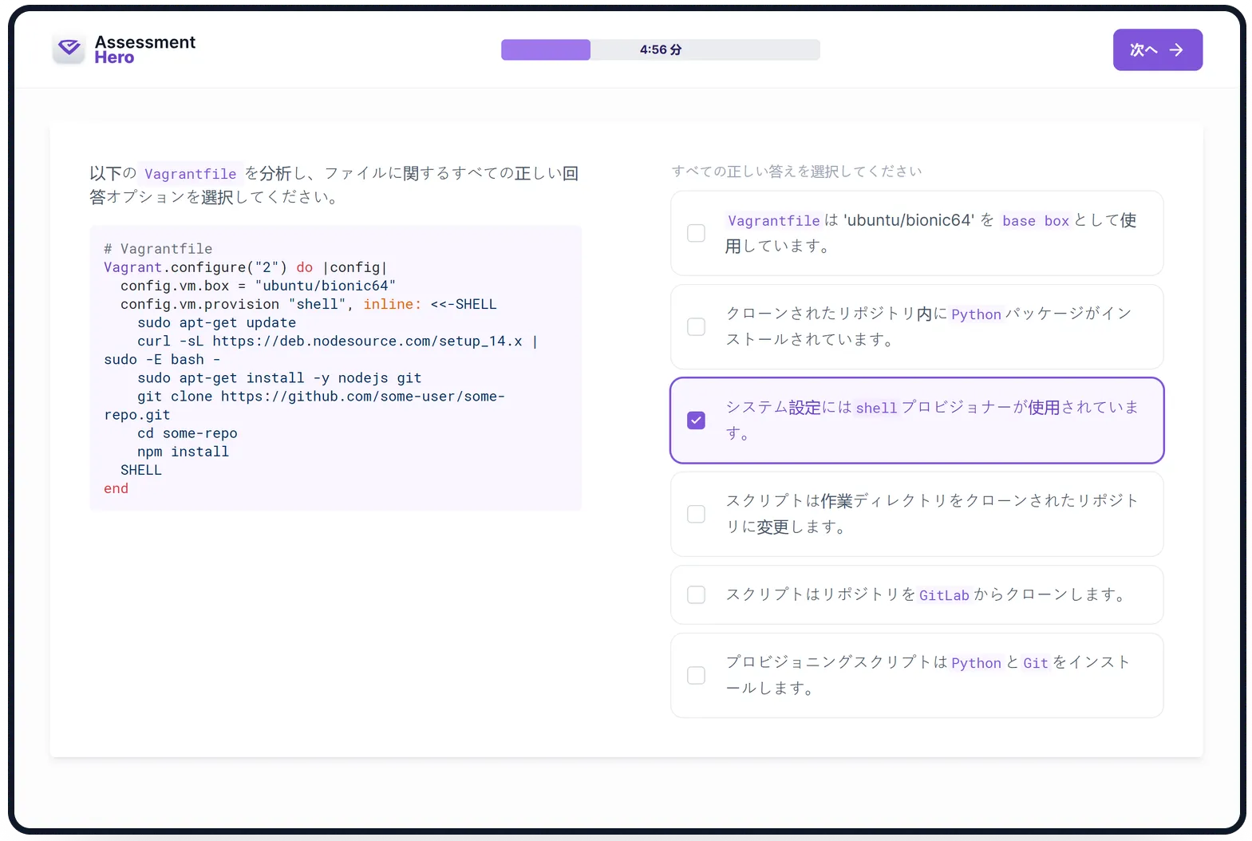Screen dimensions: 1252x841
Task: Click the '# Vagrantfile' comment line
Action: (158, 249)
